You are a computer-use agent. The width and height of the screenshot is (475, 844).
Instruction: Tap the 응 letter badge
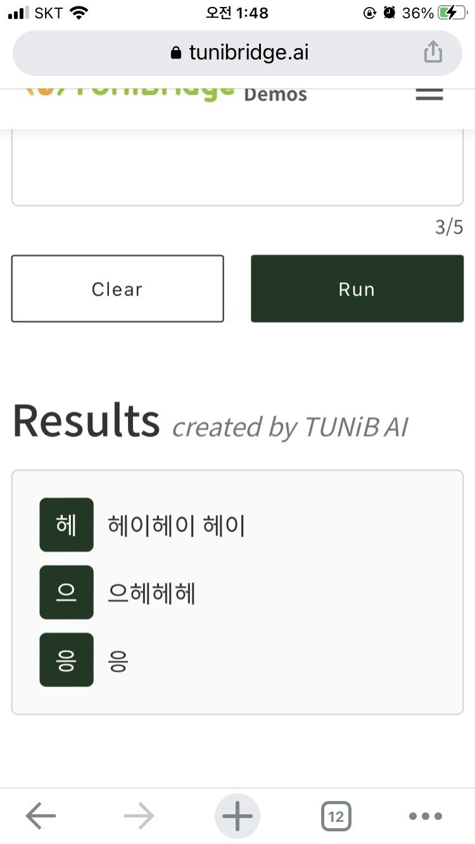(x=66, y=660)
